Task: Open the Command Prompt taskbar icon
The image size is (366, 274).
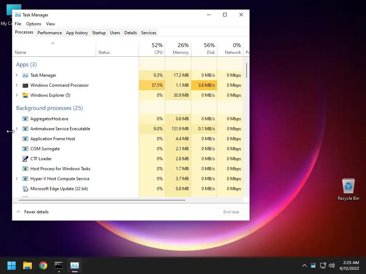Action: tap(59, 265)
